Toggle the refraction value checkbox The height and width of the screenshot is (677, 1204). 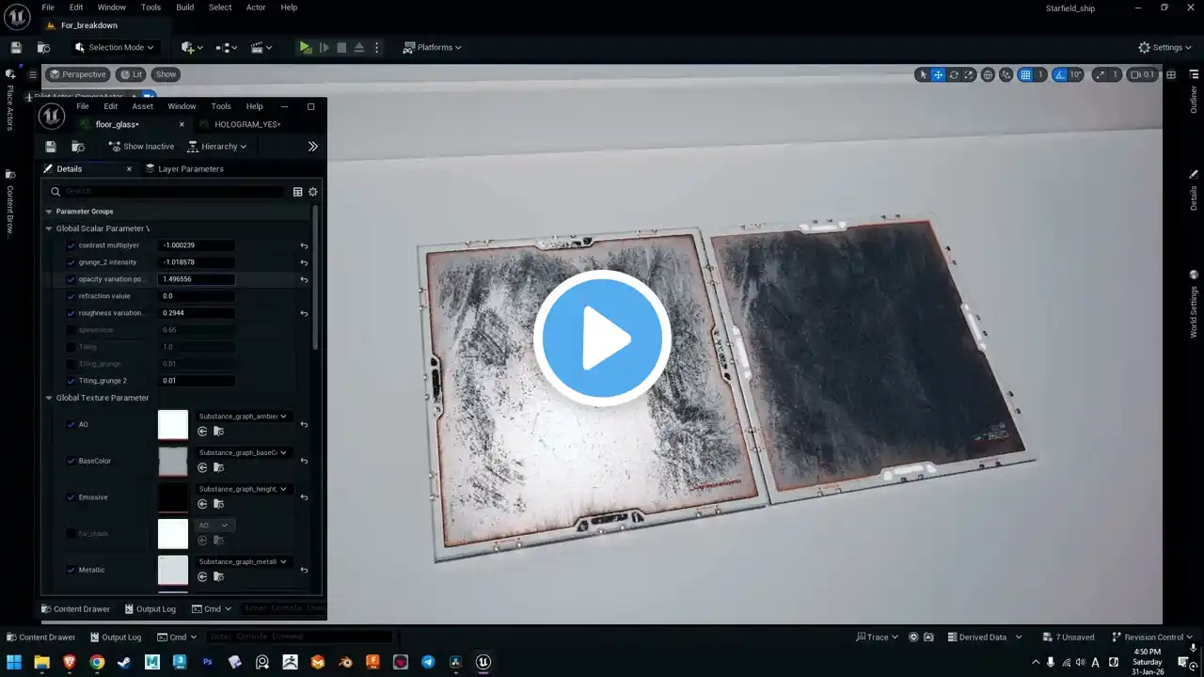click(x=71, y=296)
